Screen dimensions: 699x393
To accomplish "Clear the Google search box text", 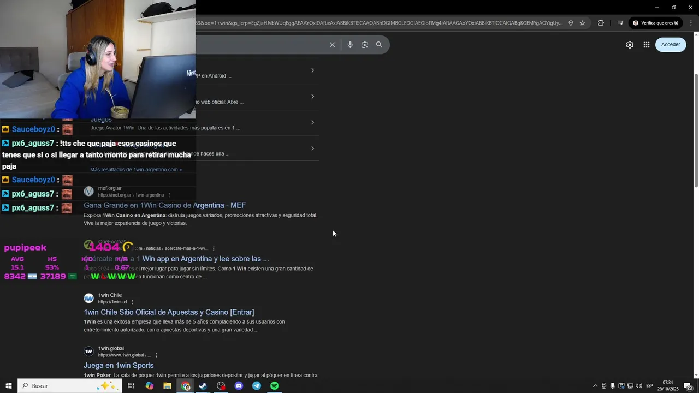I will click(332, 45).
